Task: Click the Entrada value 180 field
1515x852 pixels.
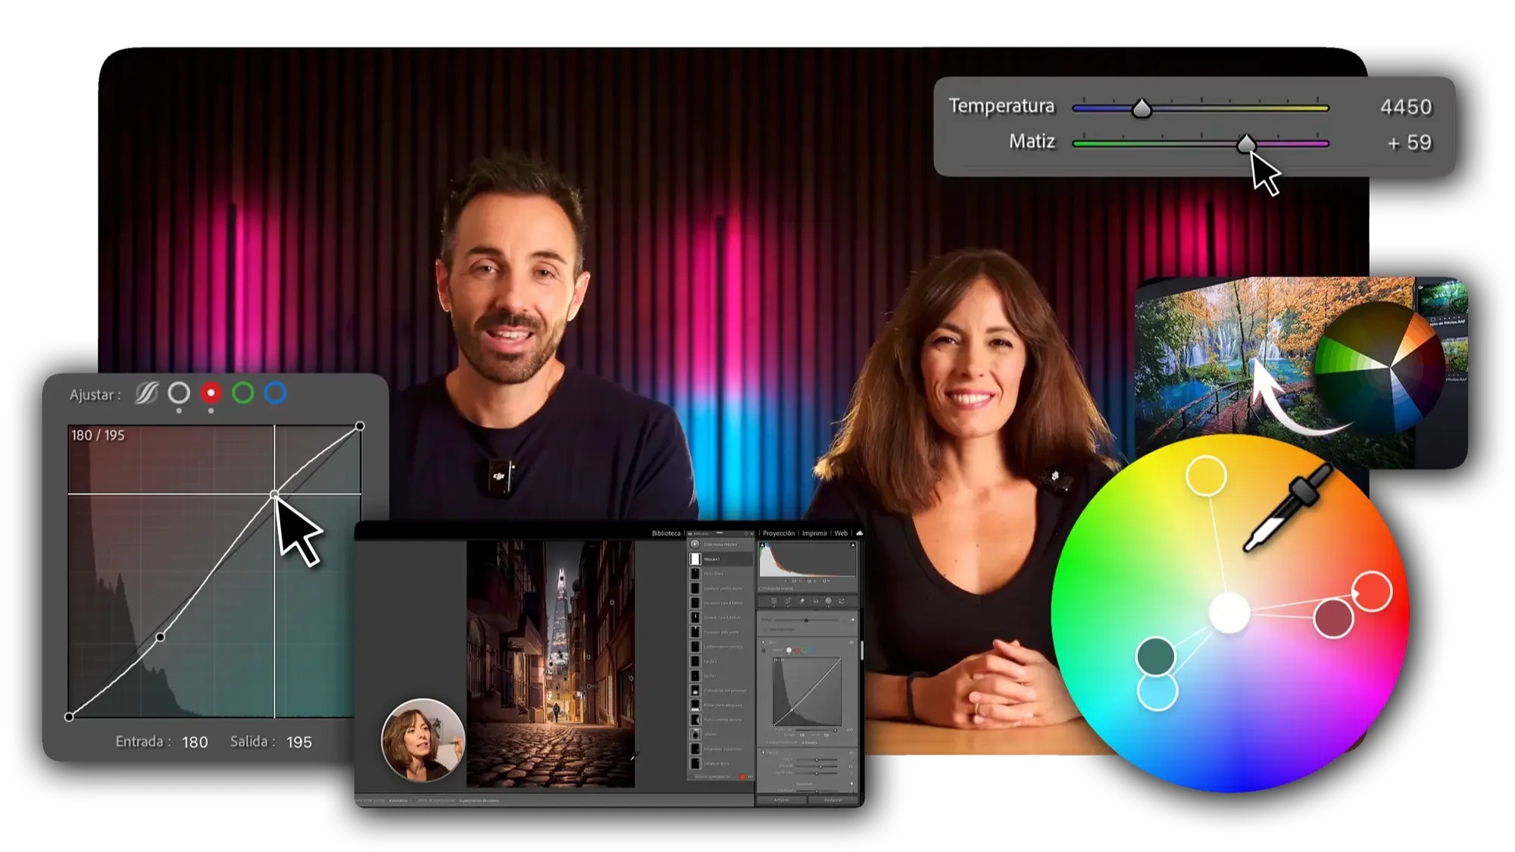Action: point(195,742)
